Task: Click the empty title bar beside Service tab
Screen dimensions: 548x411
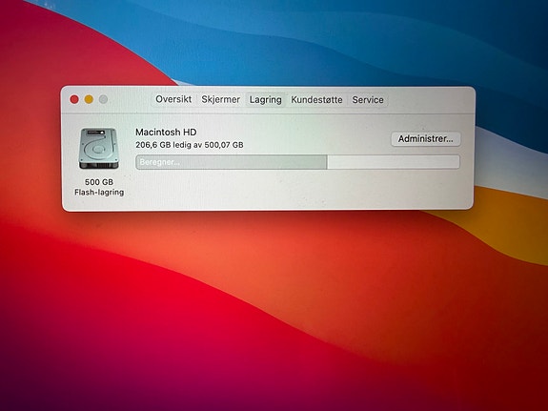Action: (430, 100)
